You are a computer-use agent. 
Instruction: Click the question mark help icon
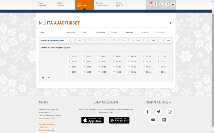pyautogui.click(x=167, y=5)
